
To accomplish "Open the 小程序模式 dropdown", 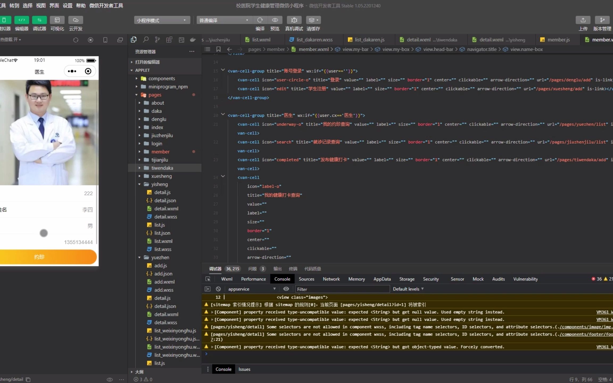I will [x=162, y=20].
